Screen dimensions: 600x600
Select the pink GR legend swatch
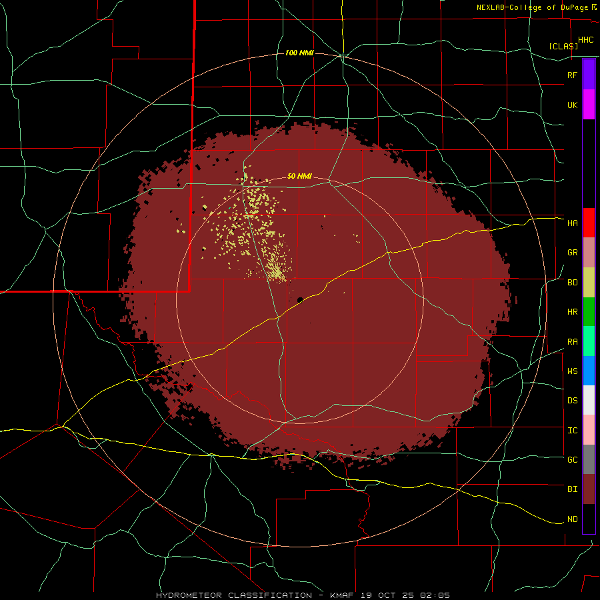coord(589,253)
